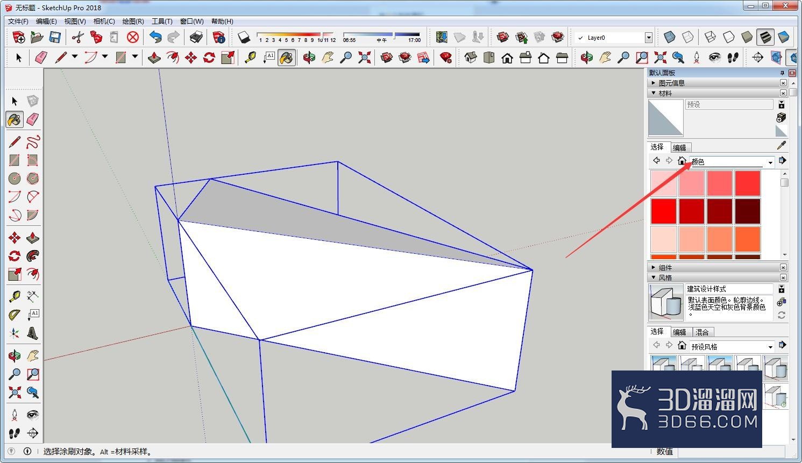Toggle Back Edges face style
The width and height of the screenshot is (802, 463).
click(x=687, y=37)
